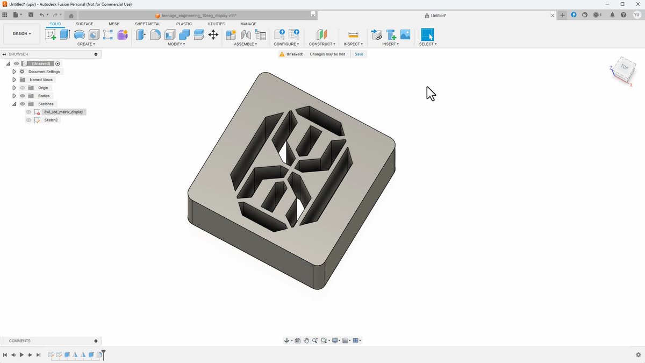The image size is (645, 363).
Task: Click the TOP face of the ViewCube
Action: [623, 68]
